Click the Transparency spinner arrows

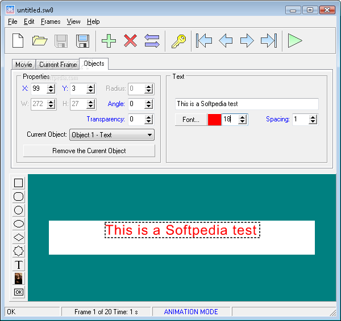[148, 119]
